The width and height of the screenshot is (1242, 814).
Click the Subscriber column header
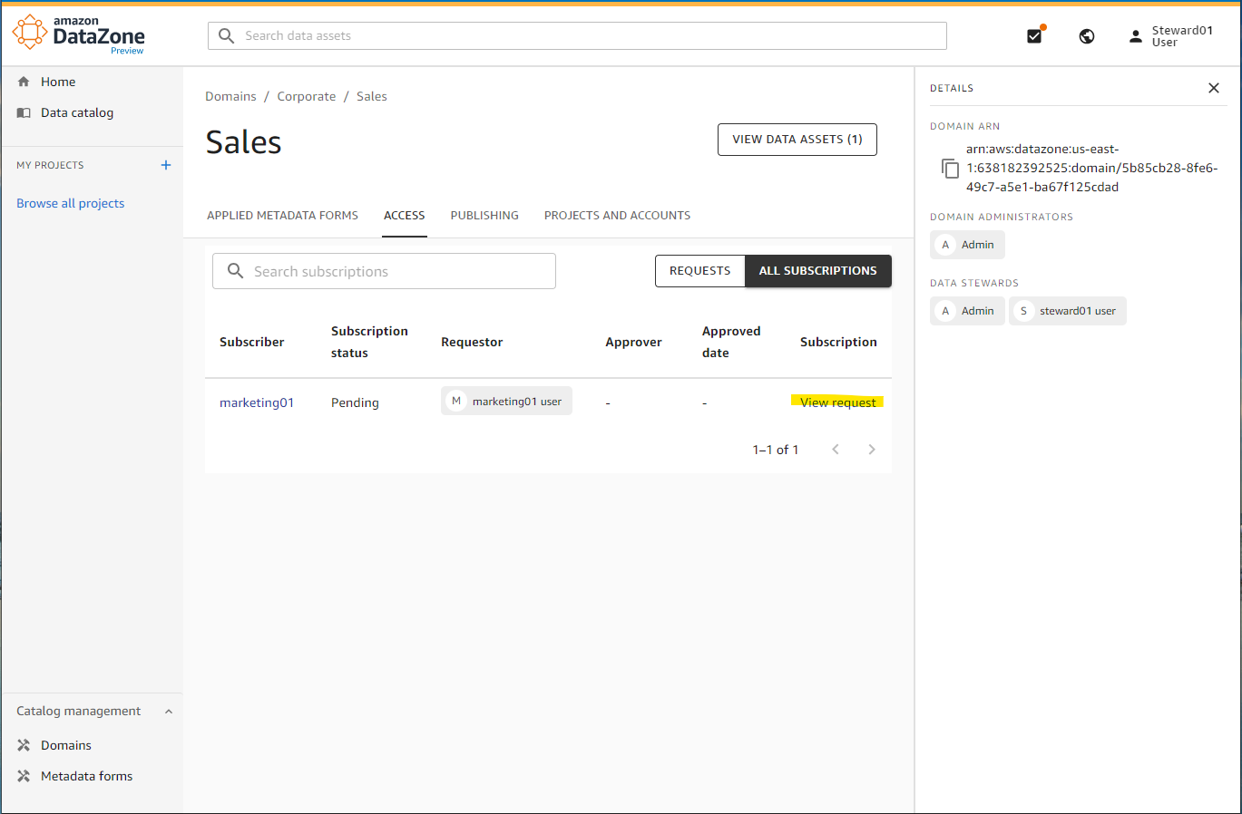pos(252,342)
